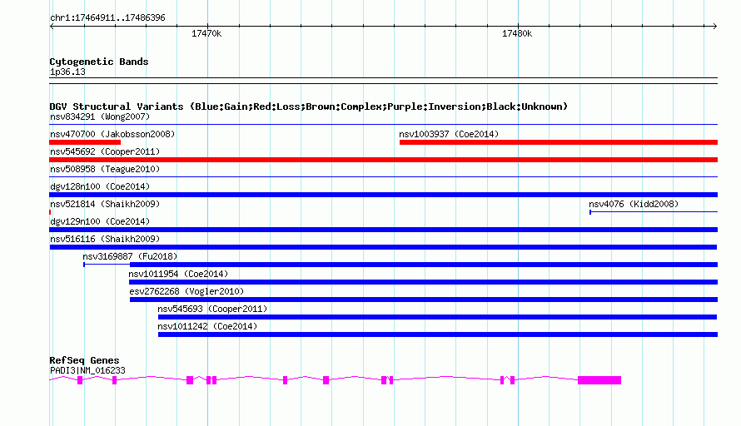Select the nsv545692 (Cooper2011) red bar
The image size is (741, 426).
[x=383, y=160]
